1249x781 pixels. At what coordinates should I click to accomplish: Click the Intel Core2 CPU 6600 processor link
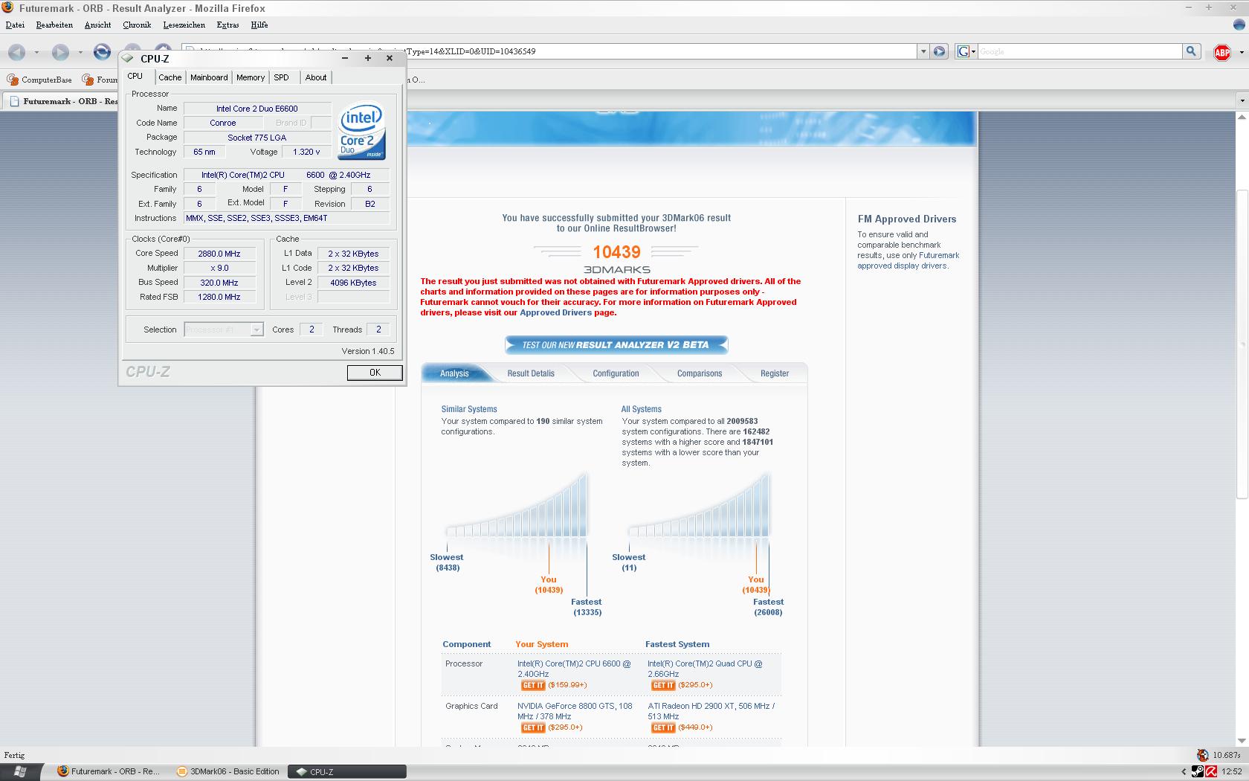click(x=574, y=669)
